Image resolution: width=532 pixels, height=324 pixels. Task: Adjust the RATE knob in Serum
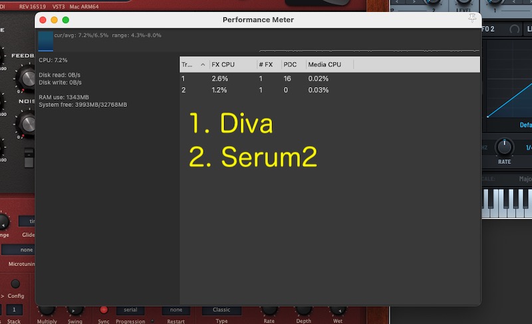click(x=505, y=147)
